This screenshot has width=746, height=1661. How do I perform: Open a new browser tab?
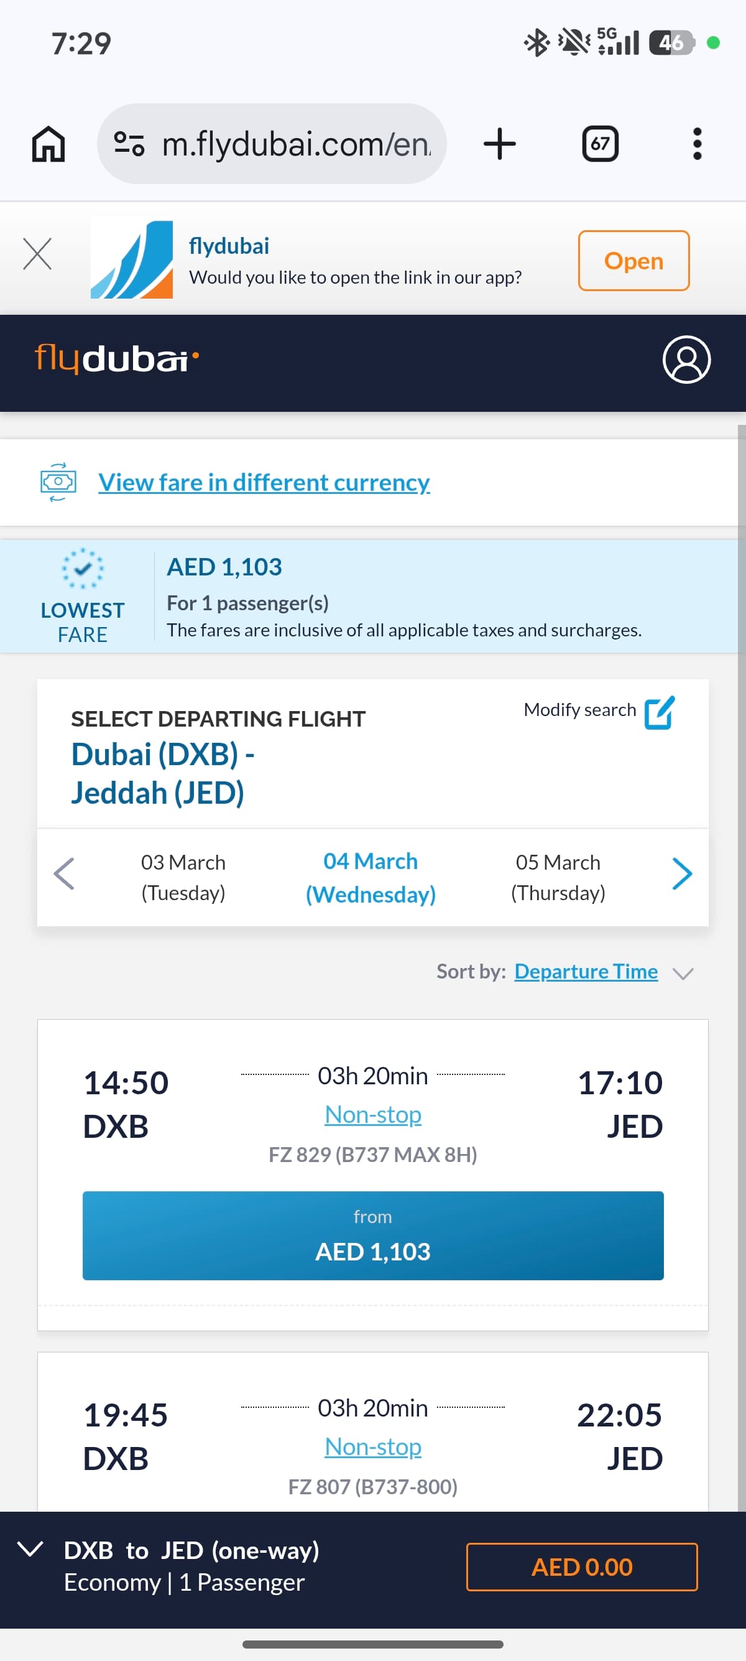pyautogui.click(x=499, y=144)
